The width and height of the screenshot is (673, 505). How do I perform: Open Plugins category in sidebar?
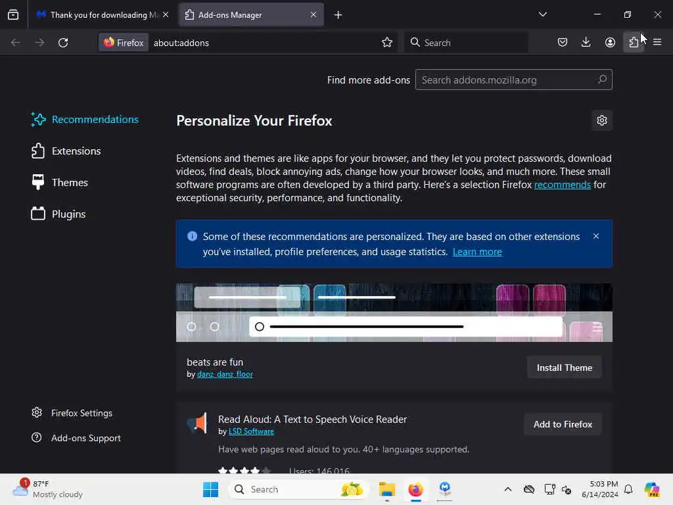[x=58, y=214]
